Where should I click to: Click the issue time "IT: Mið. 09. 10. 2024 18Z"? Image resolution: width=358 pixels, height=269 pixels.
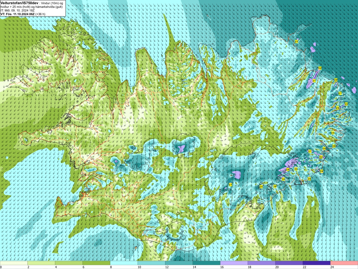tap(18, 10)
